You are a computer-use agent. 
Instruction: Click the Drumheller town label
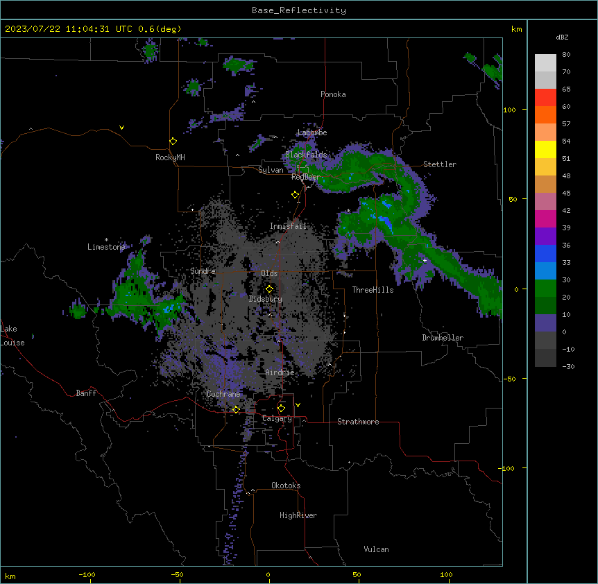[x=443, y=338]
